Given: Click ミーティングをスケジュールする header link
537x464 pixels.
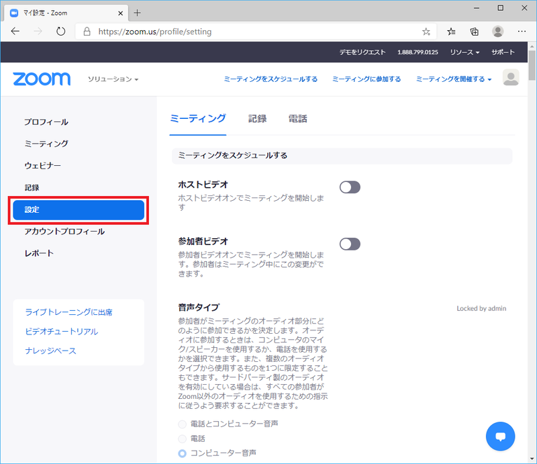Looking at the screenshot, I should 271,79.
